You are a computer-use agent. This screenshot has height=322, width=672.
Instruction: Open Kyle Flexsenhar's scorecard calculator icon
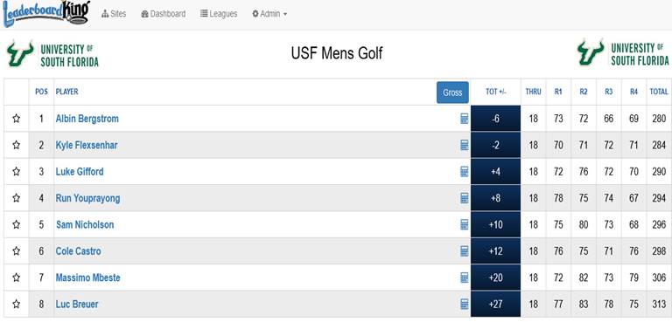pyautogui.click(x=464, y=146)
